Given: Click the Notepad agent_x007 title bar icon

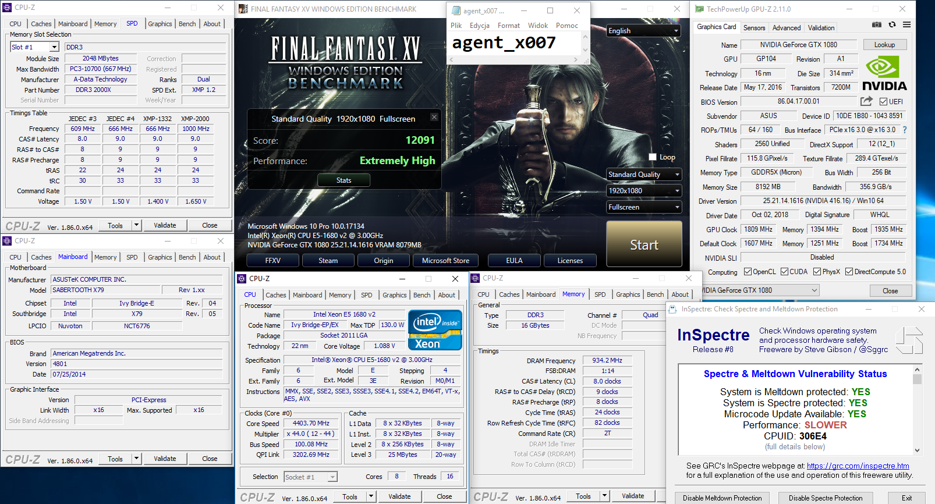Looking at the screenshot, I should click(x=456, y=10).
